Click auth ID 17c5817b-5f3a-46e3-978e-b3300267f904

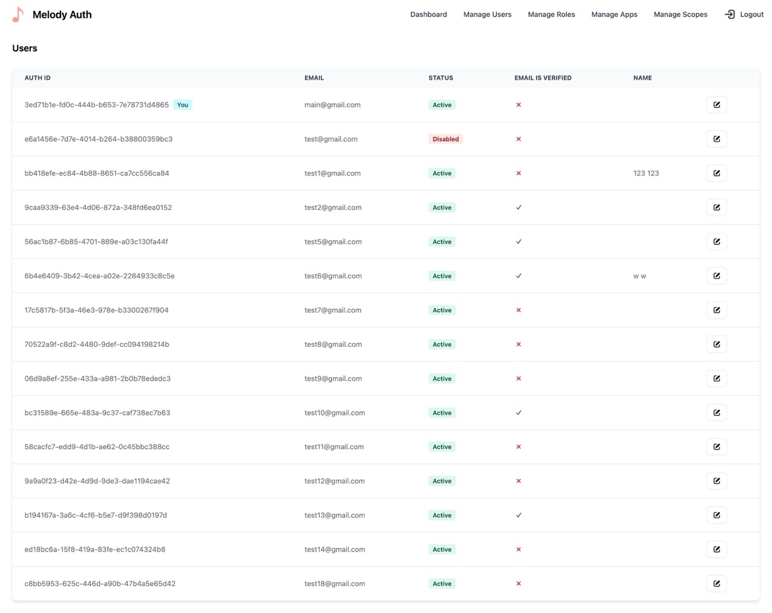tap(96, 310)
